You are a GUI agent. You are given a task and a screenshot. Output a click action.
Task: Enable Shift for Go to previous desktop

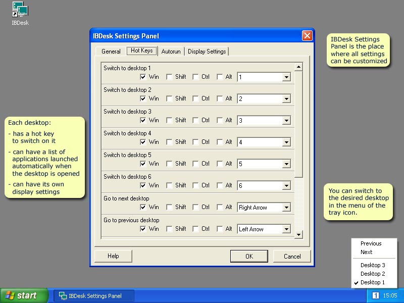click(x=169, y=229)
